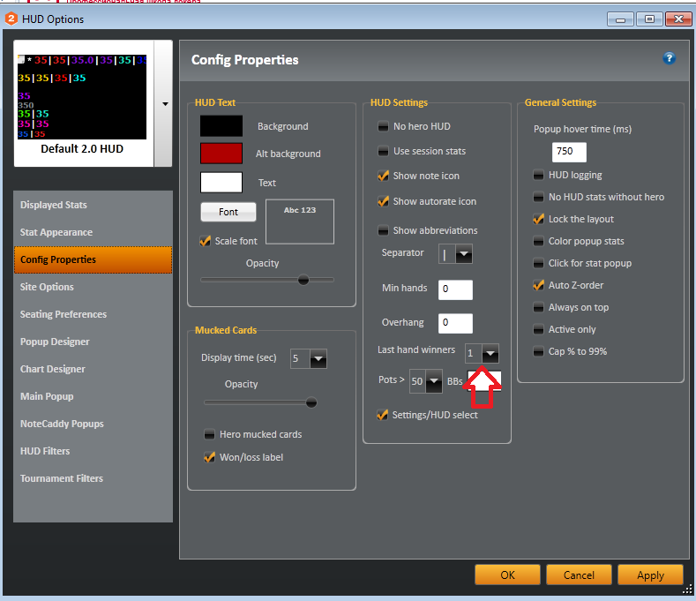Viewport: 696px width, 601px height.
Task: Open the HUD profile selector dropdown arrow
Action: pos(165,104)
